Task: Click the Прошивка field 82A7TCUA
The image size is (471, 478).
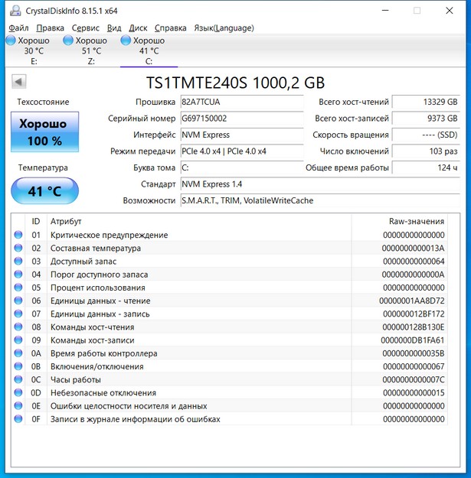Action: point(242,102)
